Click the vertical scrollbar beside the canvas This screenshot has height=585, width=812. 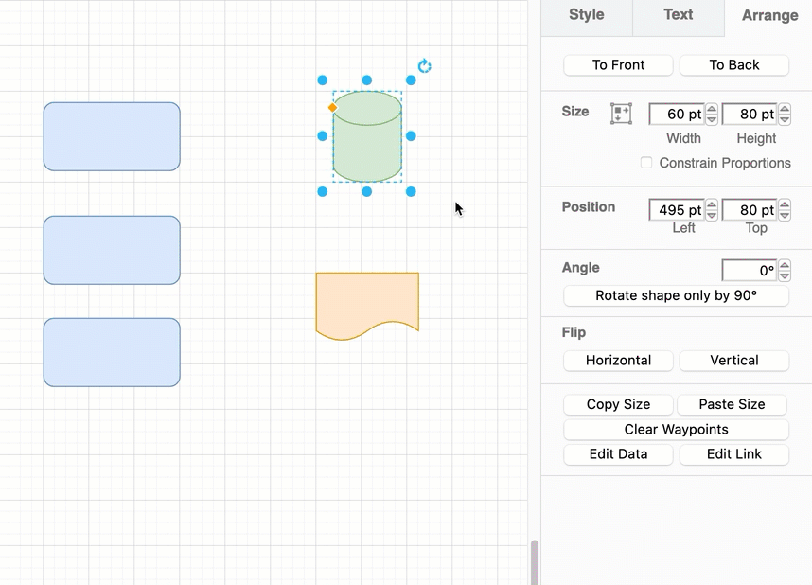point(533,558)
